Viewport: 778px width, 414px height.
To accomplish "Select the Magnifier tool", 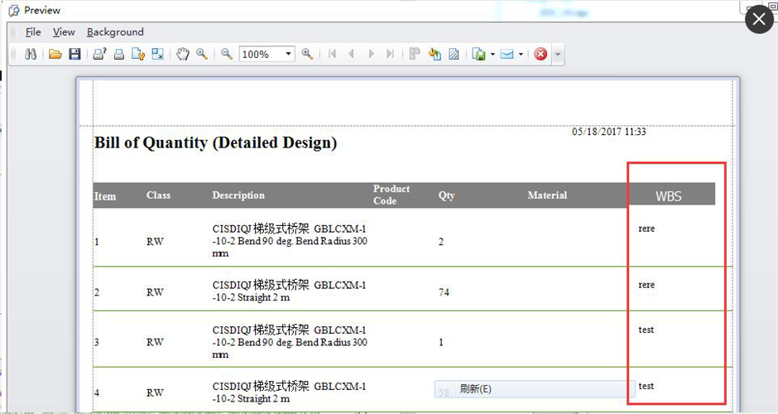I will coord(202,54).
